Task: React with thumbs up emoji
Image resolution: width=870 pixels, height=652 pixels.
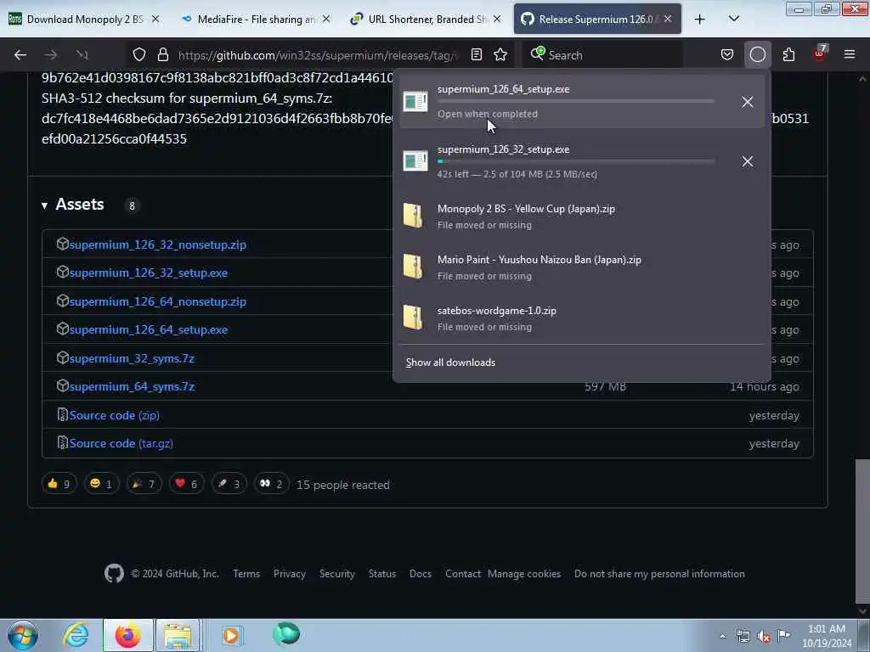Action: point(59,484)
